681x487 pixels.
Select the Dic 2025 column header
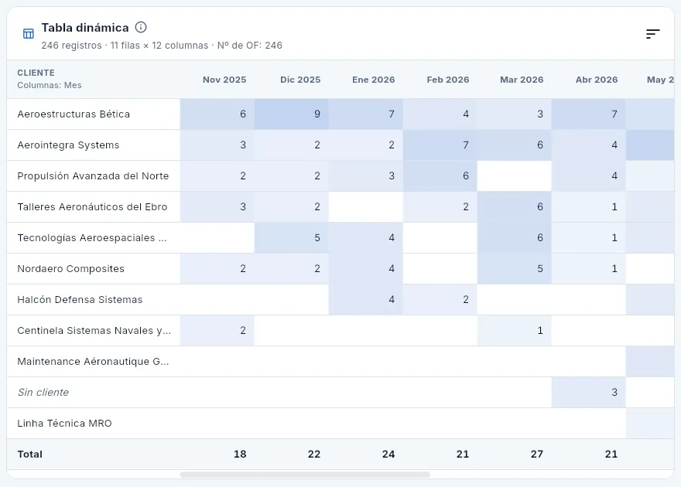[x=300, y=80]
